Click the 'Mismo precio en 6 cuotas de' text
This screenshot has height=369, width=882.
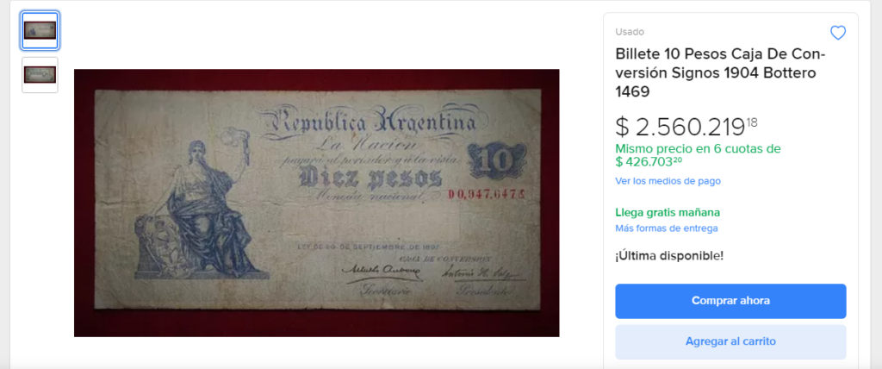coord(698,149)
